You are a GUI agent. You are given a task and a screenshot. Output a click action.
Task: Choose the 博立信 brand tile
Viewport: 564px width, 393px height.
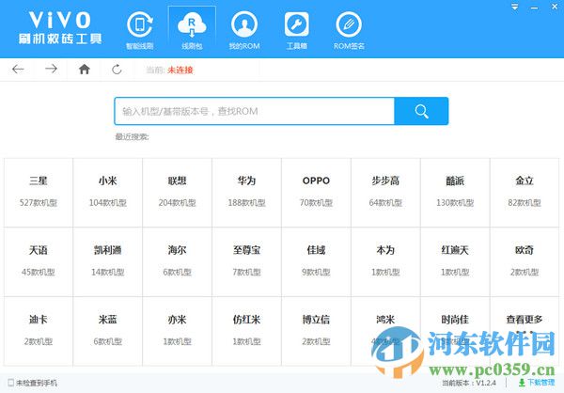click(316, 332)
